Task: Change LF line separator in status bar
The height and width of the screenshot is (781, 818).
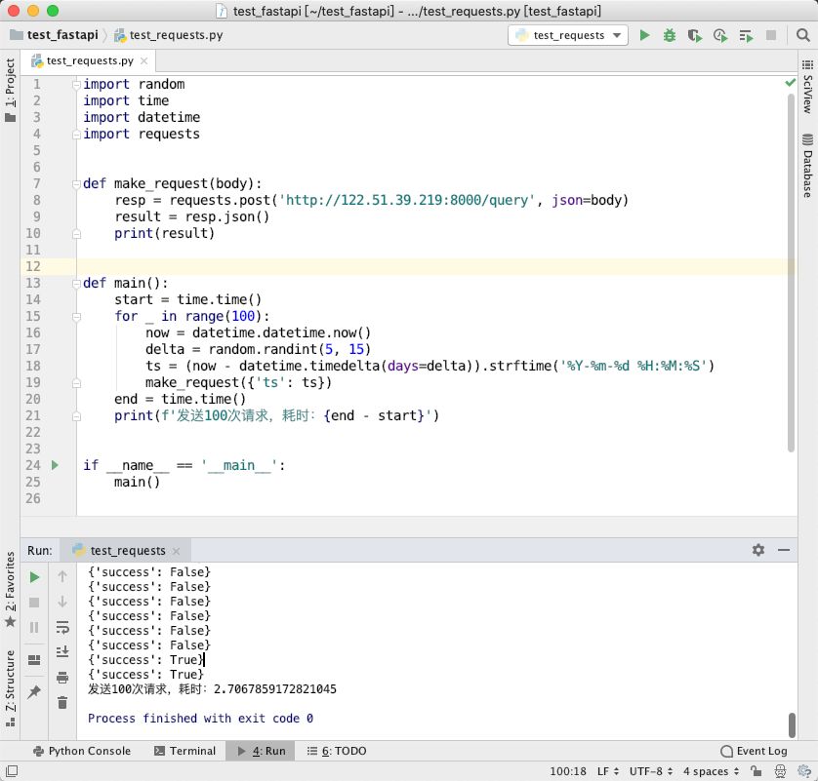Action: [x=608, y=771]
